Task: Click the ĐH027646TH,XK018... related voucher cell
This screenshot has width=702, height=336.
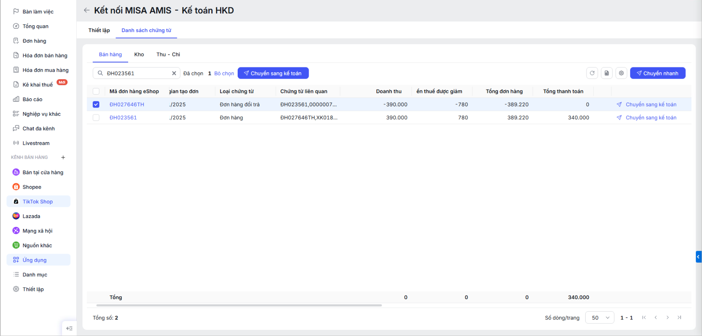Action: click(x=309, y=118)
